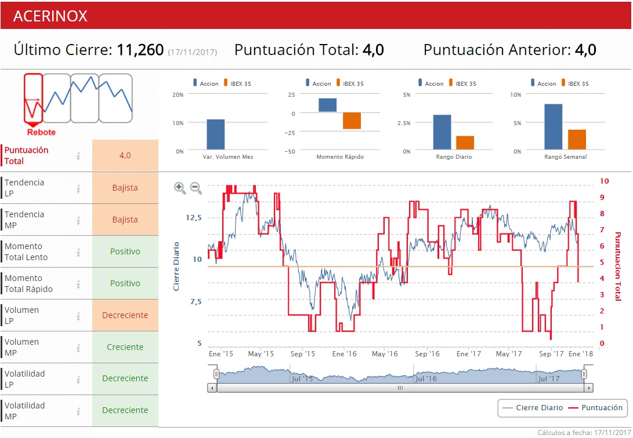
Task: Click the Momento Rápido chart caption
Action: 340,157
